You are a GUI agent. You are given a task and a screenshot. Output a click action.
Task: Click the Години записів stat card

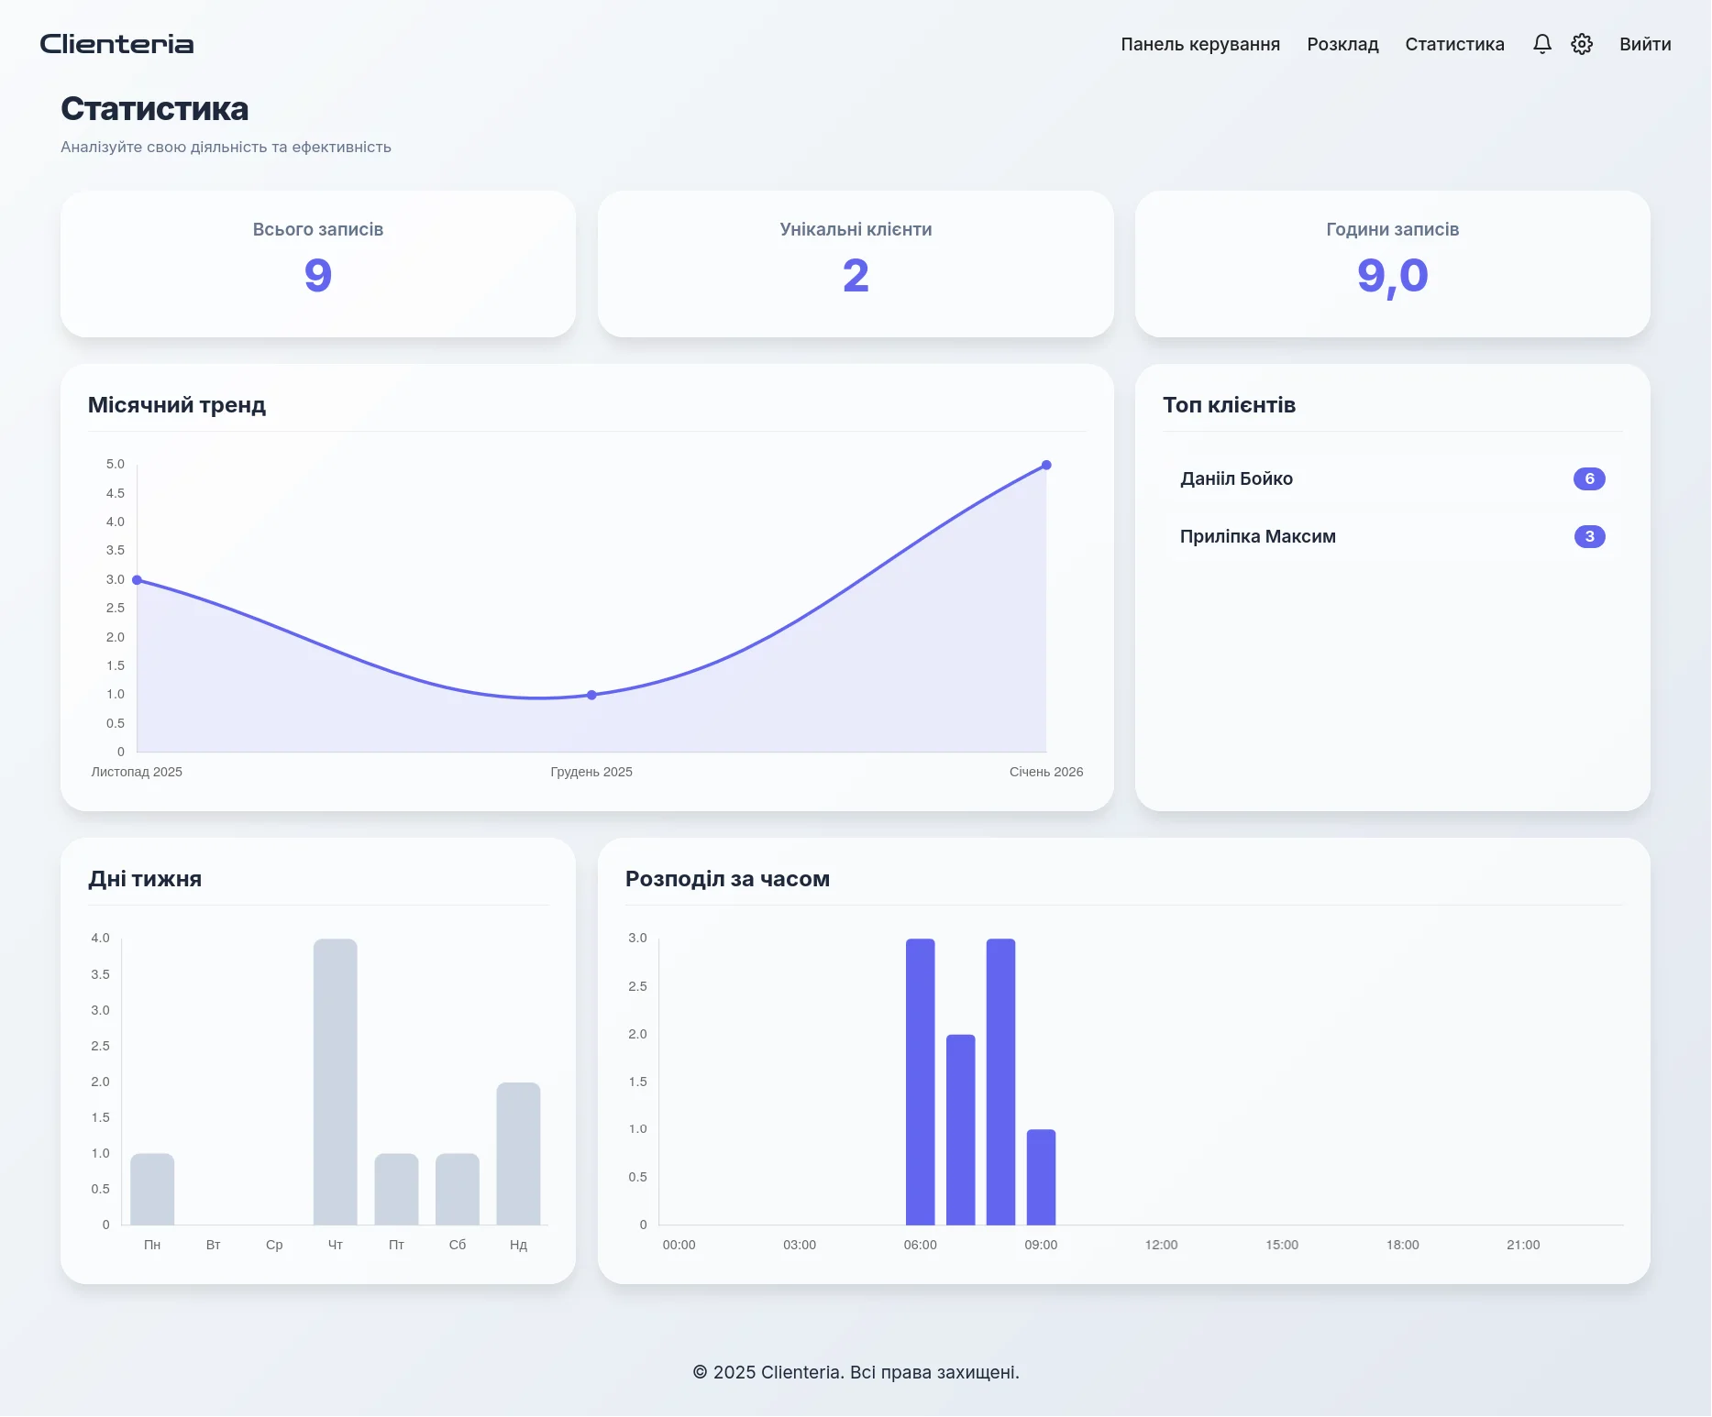coord(1391,264)
